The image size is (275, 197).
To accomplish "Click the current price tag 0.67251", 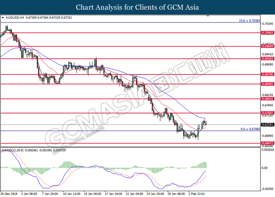I will click(x=267, y=125).
